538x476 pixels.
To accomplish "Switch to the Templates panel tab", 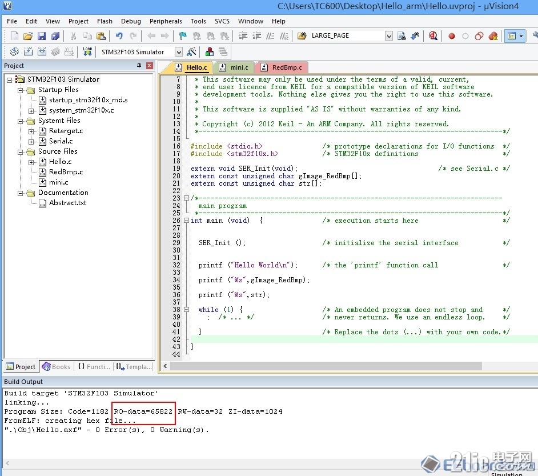I will [x=134, y=366].
